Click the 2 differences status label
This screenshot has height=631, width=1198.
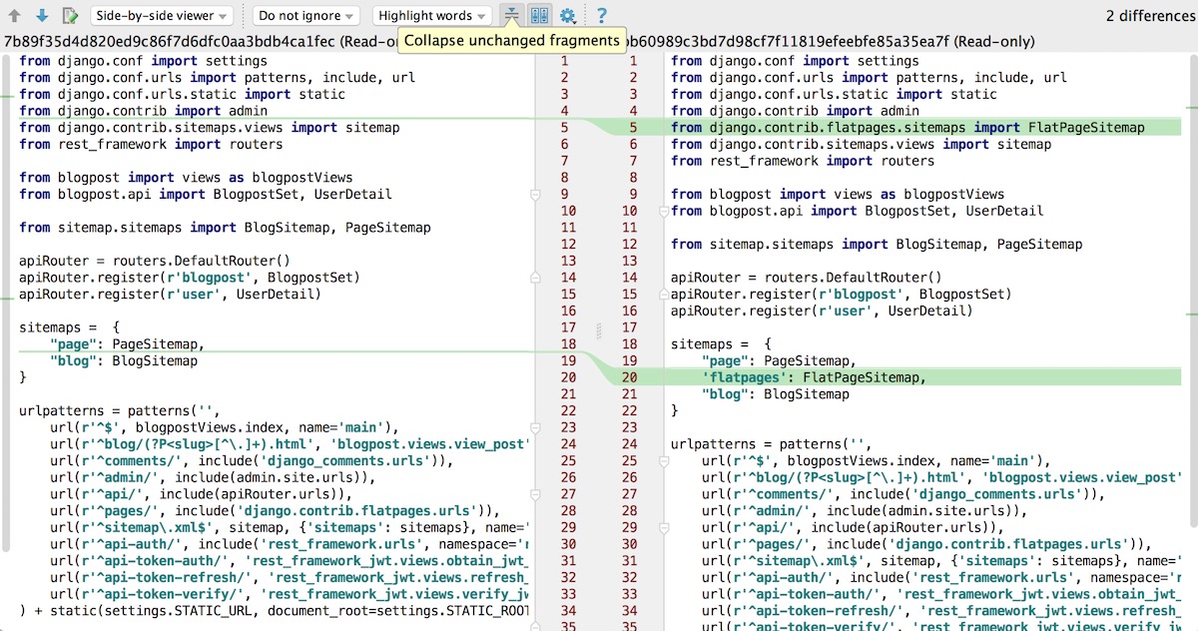tap(1147, 15)
